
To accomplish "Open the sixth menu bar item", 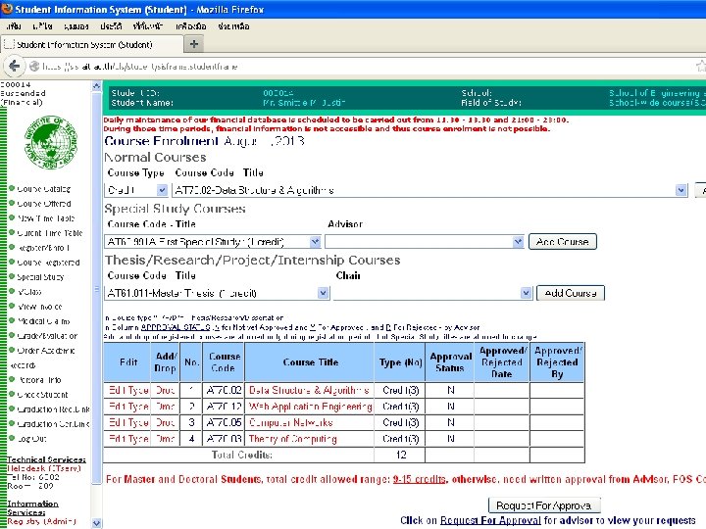I will [x=191, y=26].
